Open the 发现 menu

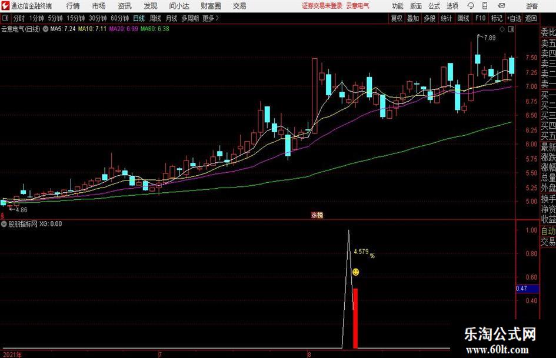point(151,6)
